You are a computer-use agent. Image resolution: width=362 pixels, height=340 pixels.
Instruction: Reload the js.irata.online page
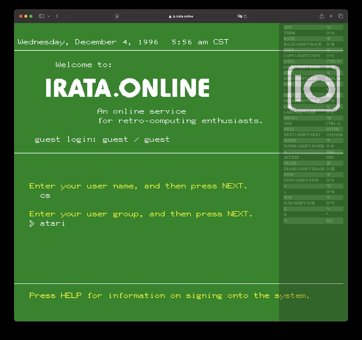pyautogui.click(x=245, y=16)
